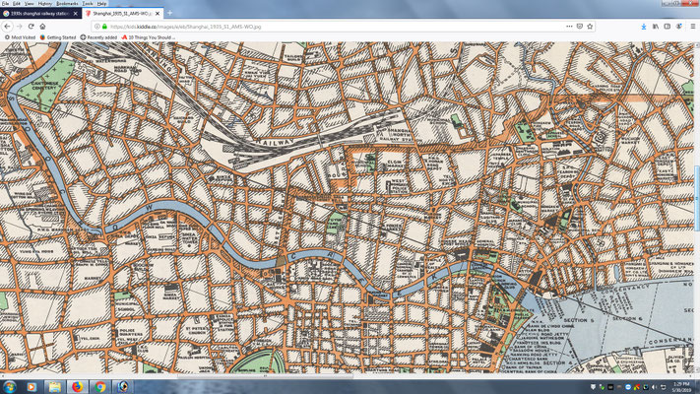Image resolution: width=700 pixels, height=394 pixels.
Task: Go back one page
Action: [7, 27]
